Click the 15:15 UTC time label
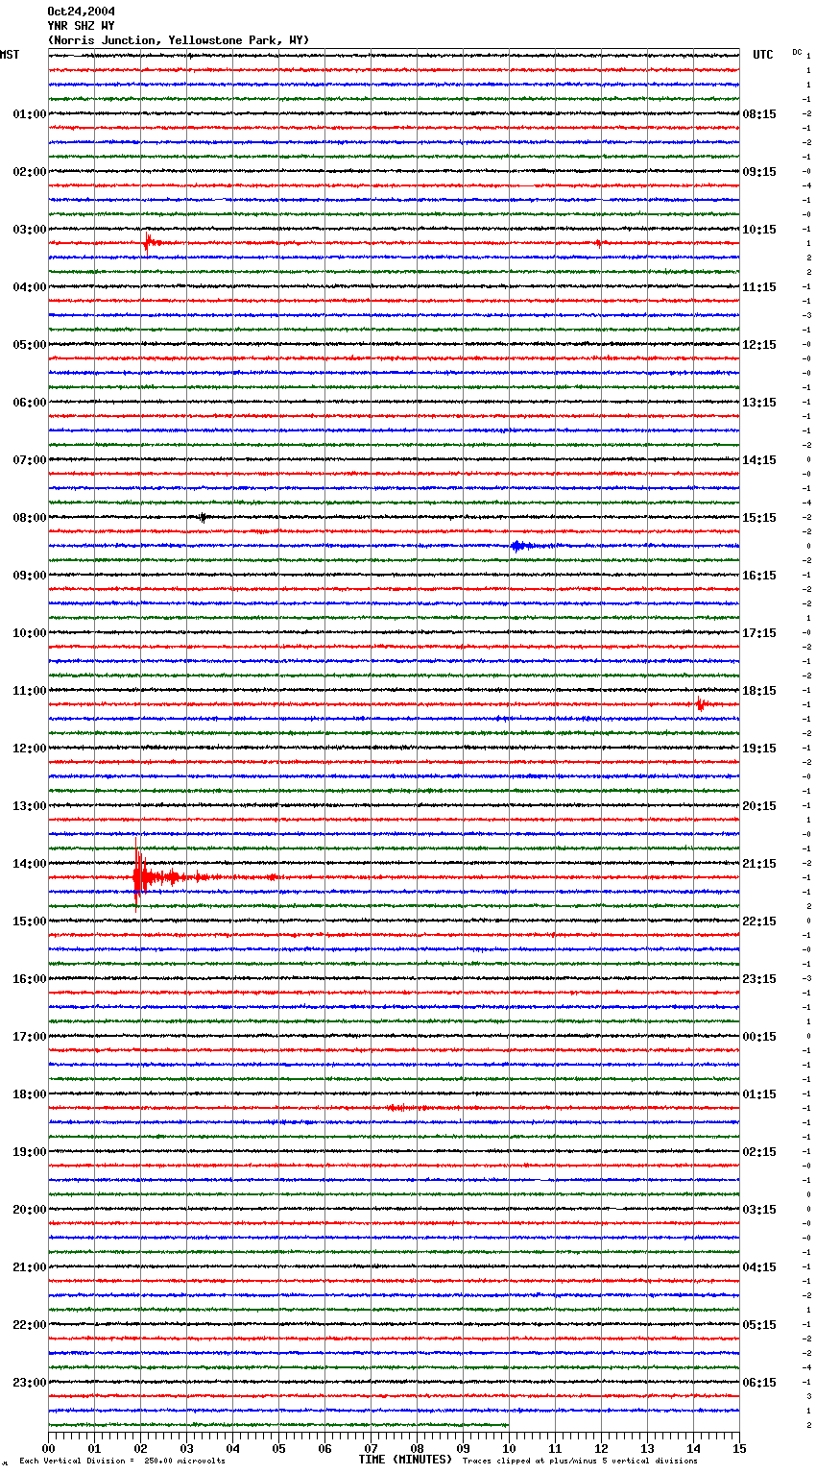The width and height of the screenshot is (816, 1474). 759,518
